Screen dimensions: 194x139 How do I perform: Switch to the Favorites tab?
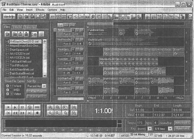[x=30, y=27]
